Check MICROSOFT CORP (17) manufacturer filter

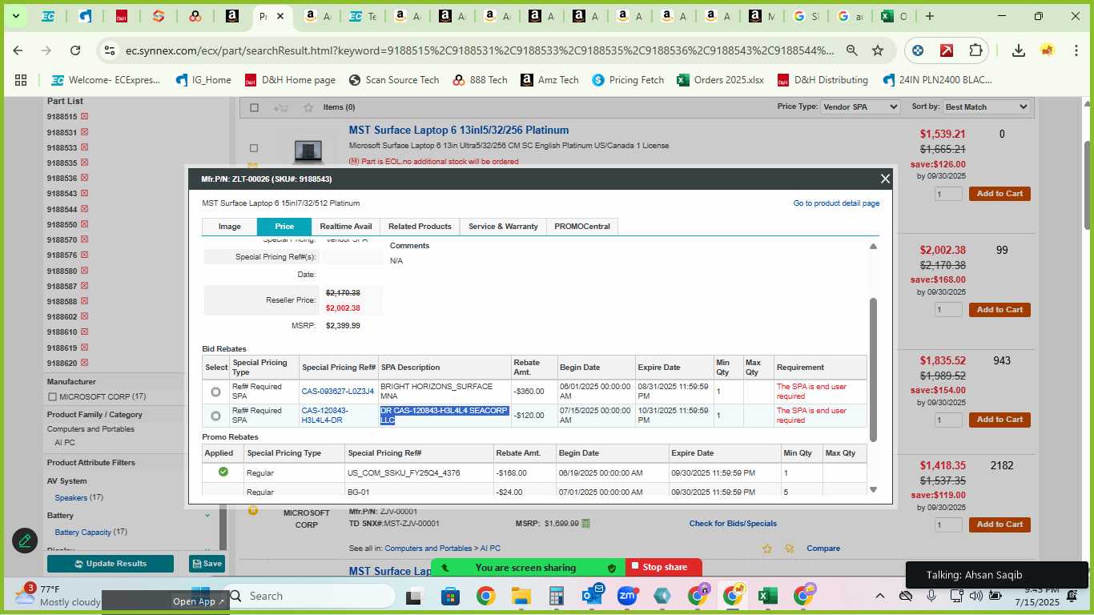[53, 397]
